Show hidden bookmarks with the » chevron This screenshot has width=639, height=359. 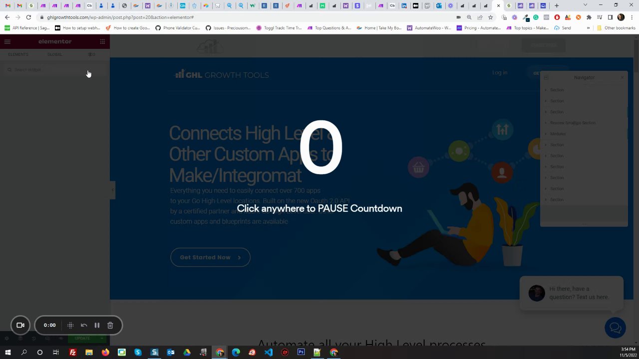tap(588, 28)
